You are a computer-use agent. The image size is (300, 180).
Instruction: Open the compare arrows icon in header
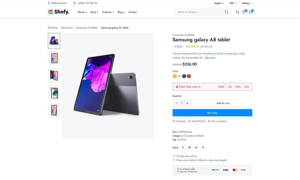(237, 12)
